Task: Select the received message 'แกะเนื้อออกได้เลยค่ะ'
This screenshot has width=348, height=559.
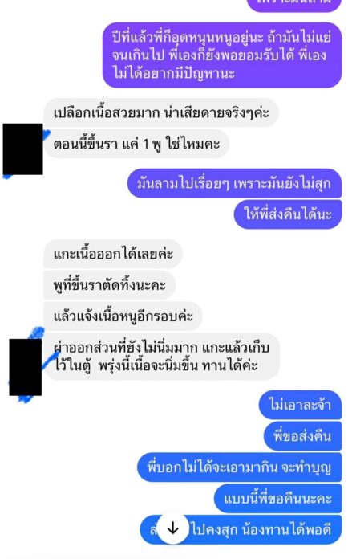Action: click(x=113, y=254)
